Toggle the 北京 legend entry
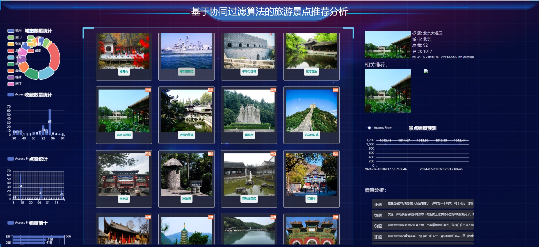Image resolution: width=539 pixels, height=247 pixels. [x=14, y=51]
